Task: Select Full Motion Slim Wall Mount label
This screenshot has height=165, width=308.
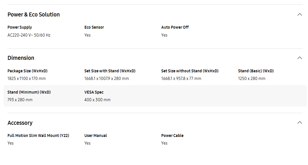Action: pyautogui.click(x=38, y=136)
